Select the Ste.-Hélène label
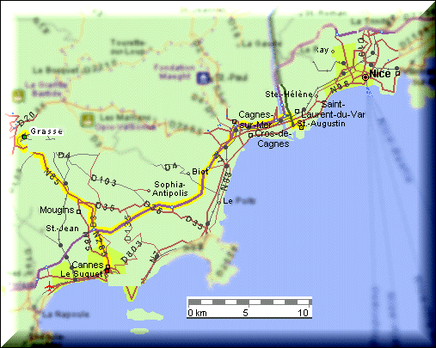Viewport: 436px width, 348px height. click(x=289, y=94)
